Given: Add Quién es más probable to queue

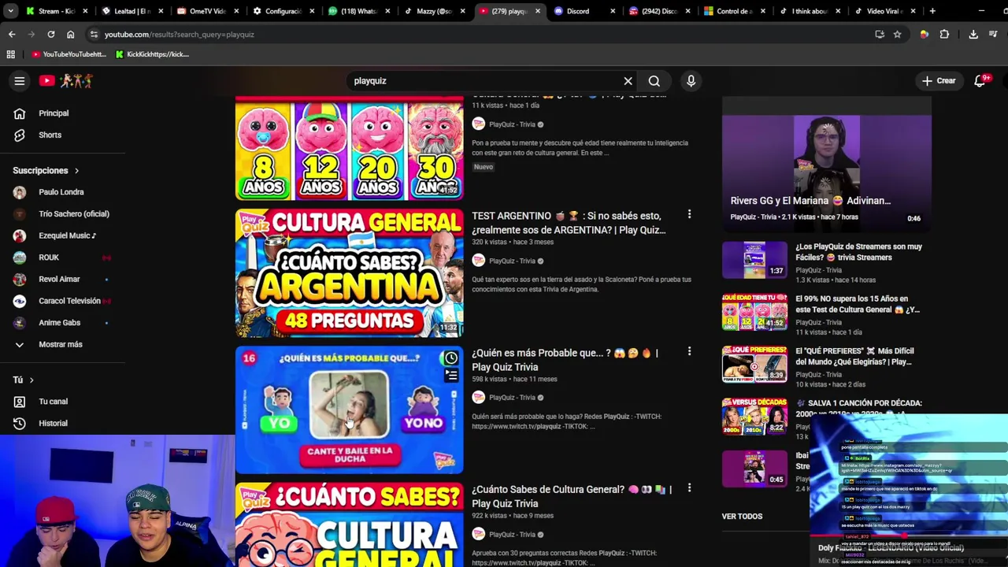Looking at the screenshot, I should pos(451,376).
